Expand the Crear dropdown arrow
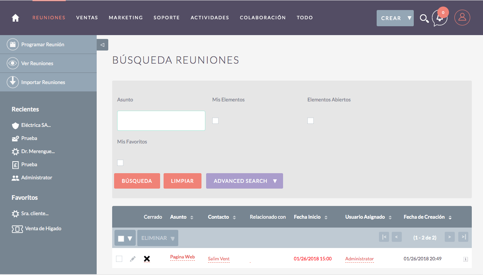 409,18
